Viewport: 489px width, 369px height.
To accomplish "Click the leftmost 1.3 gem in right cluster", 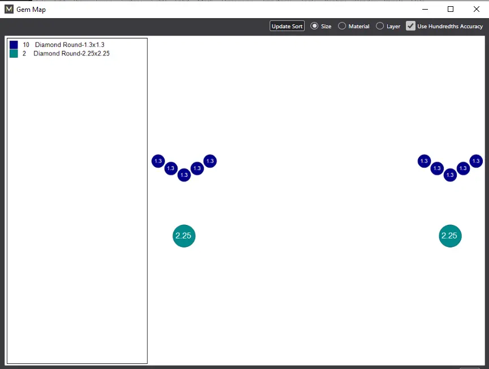I will pos(424,161).
